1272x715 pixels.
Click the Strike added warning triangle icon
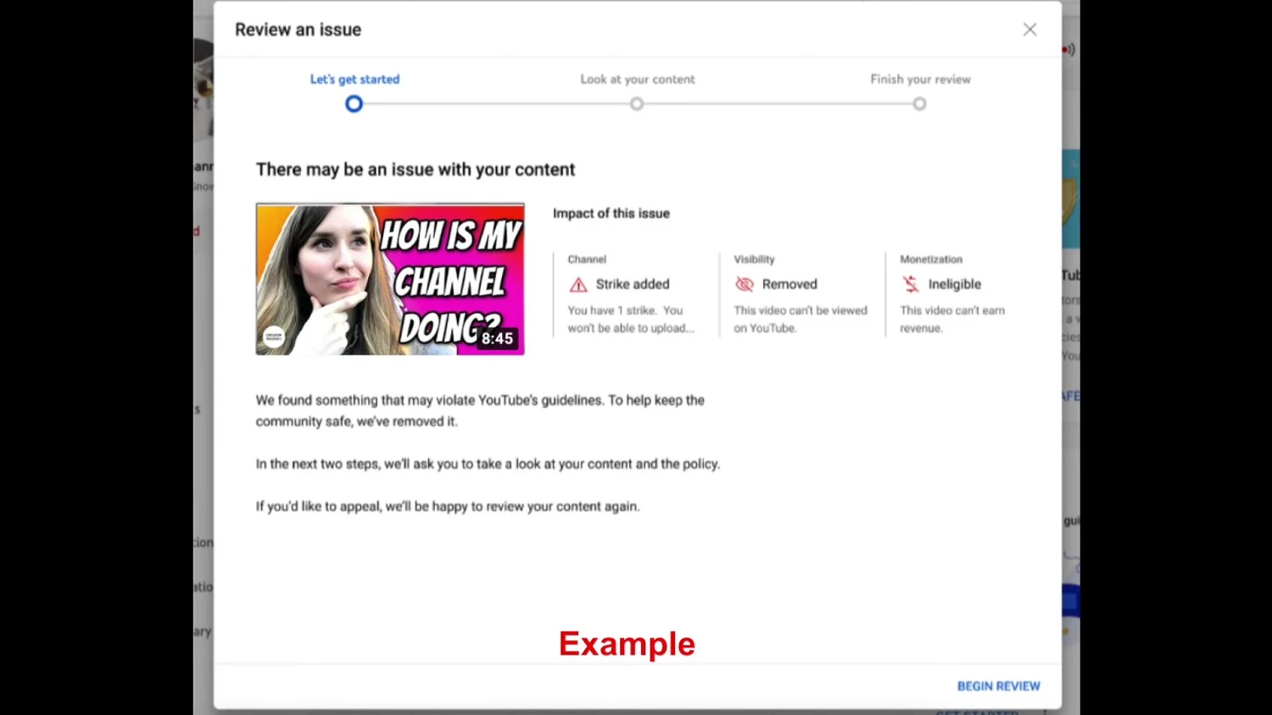point(578,285)
